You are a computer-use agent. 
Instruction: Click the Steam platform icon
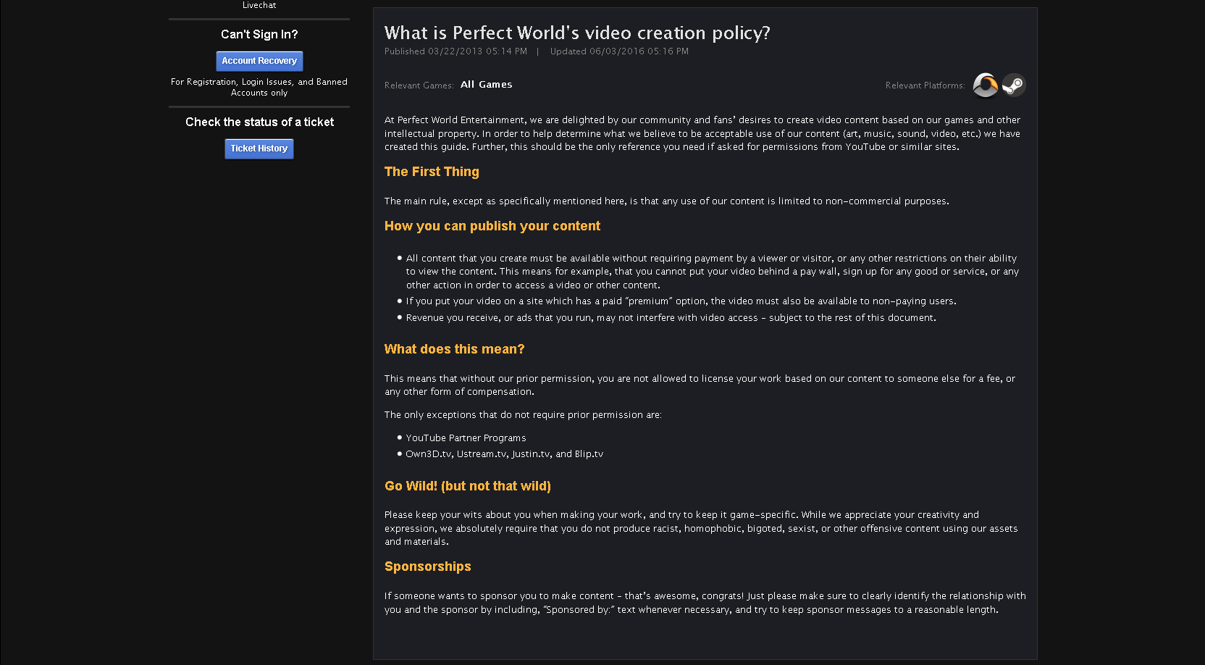[x=1014, y=85]
